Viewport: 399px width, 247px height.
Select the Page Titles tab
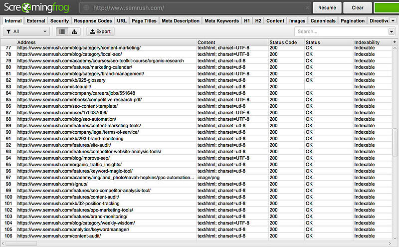coord(144,21)
